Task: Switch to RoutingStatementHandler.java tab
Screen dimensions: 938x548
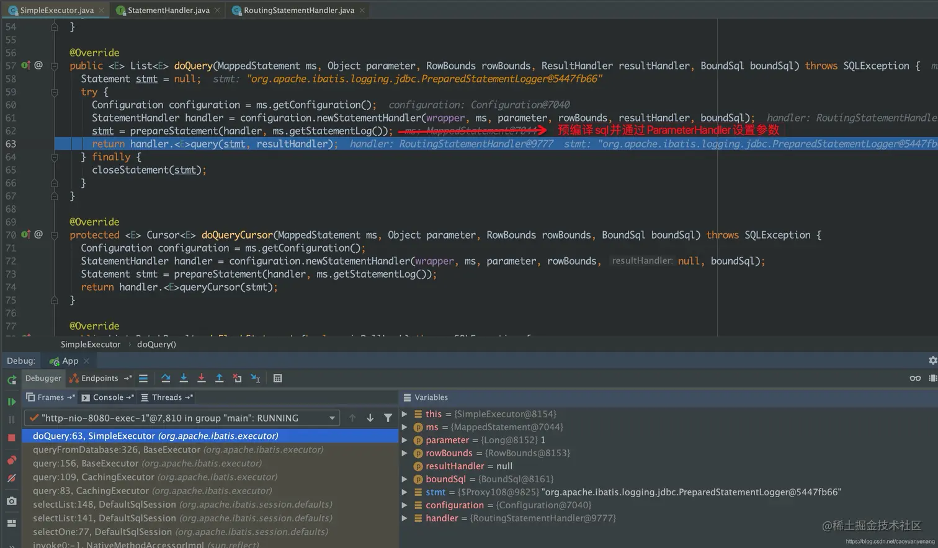Action: (x=298, y=10)
